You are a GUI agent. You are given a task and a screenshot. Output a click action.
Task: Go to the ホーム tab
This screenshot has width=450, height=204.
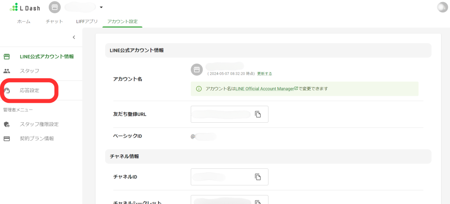coord(24,22)
